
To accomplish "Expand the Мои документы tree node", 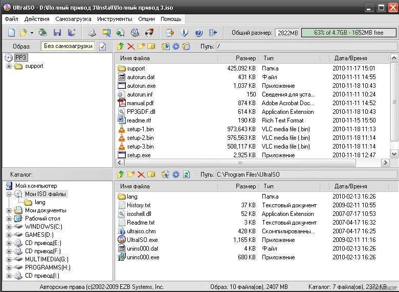I will pos(9,210).
